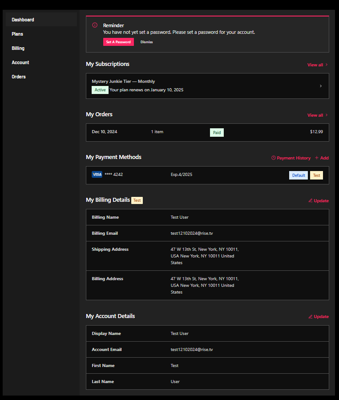Click the Visa card logo

(x=97, y=175)
